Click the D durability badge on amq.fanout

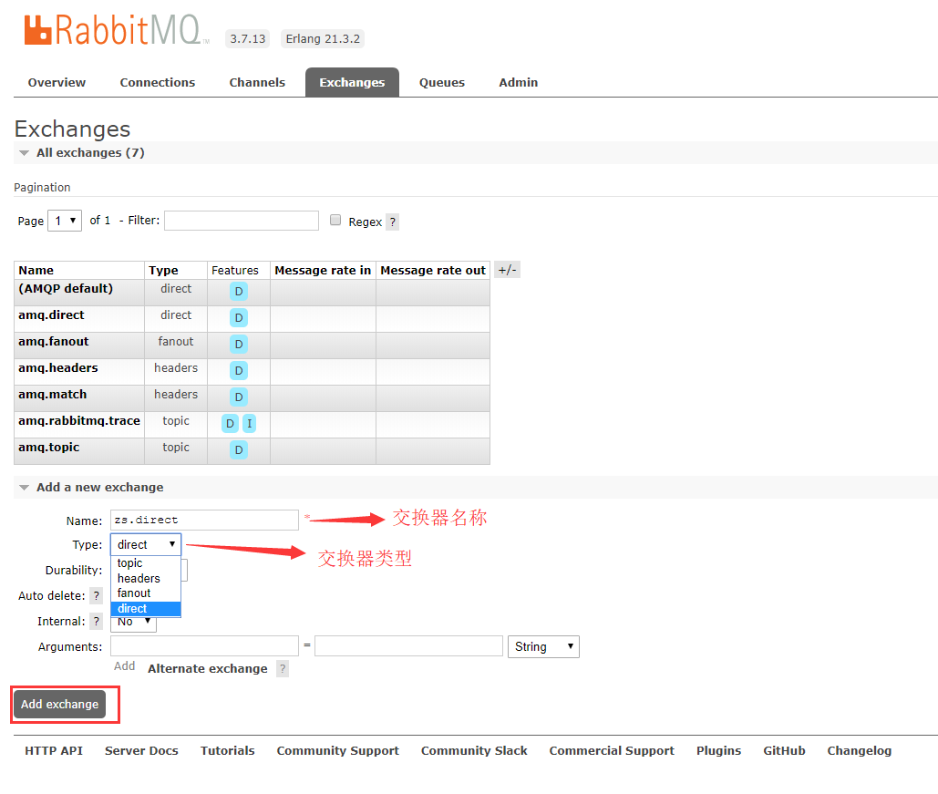238,344
